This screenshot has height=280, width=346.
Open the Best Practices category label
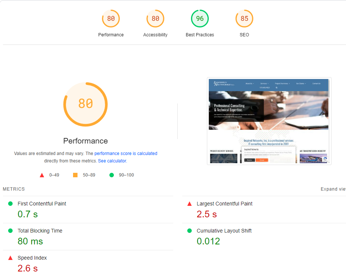tap(200, 34)
